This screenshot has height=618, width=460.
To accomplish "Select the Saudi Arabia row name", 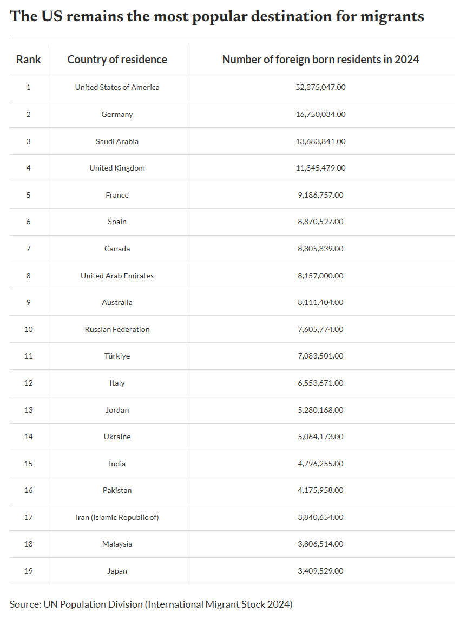I will coord(117,141).
